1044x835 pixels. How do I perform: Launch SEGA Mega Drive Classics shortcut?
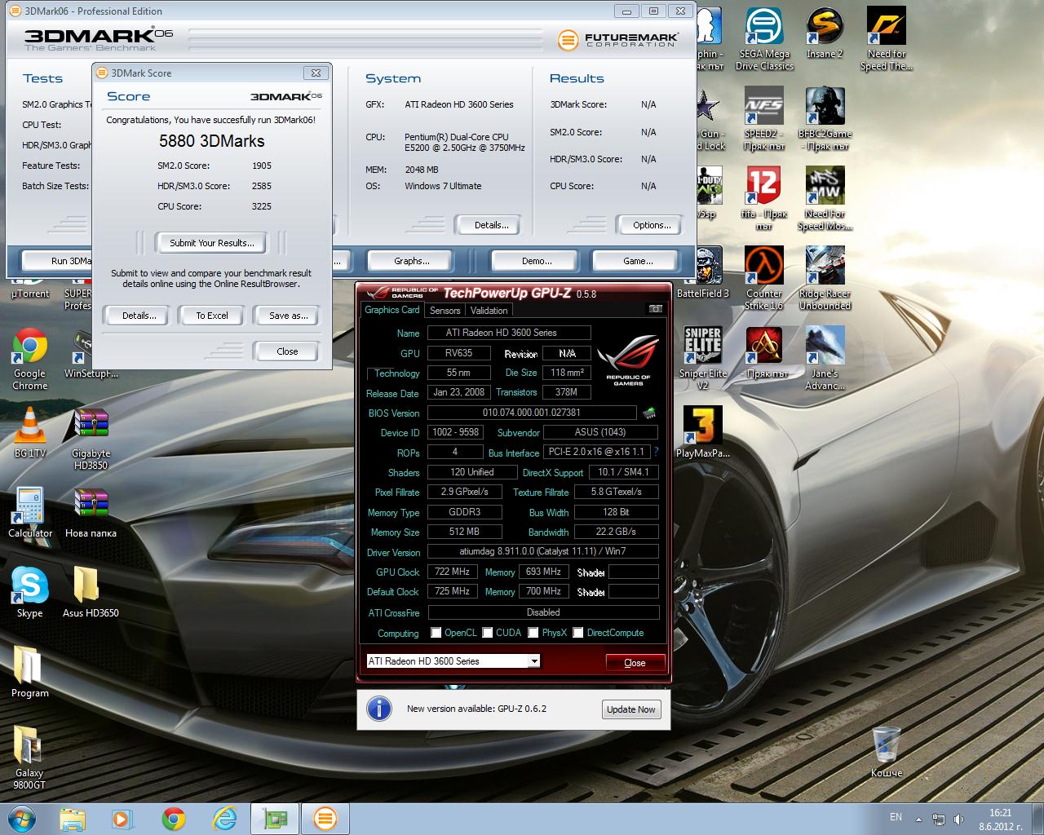(x=764, y=39)
